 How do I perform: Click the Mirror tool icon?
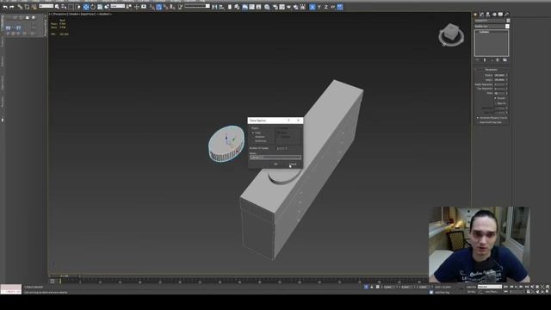click(214, 7)
